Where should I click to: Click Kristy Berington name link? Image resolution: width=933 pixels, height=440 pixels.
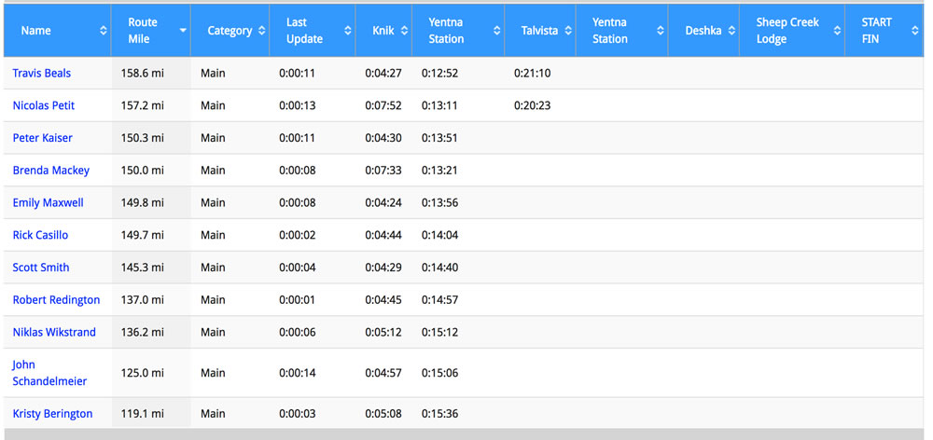(52, 414)
